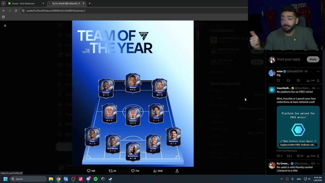325x183 pixels.
Task: Open Itz Cross profile from the display name
Action: click(x=283, y=163)
